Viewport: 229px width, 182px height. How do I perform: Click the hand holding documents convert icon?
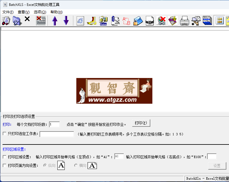(196, 21)
